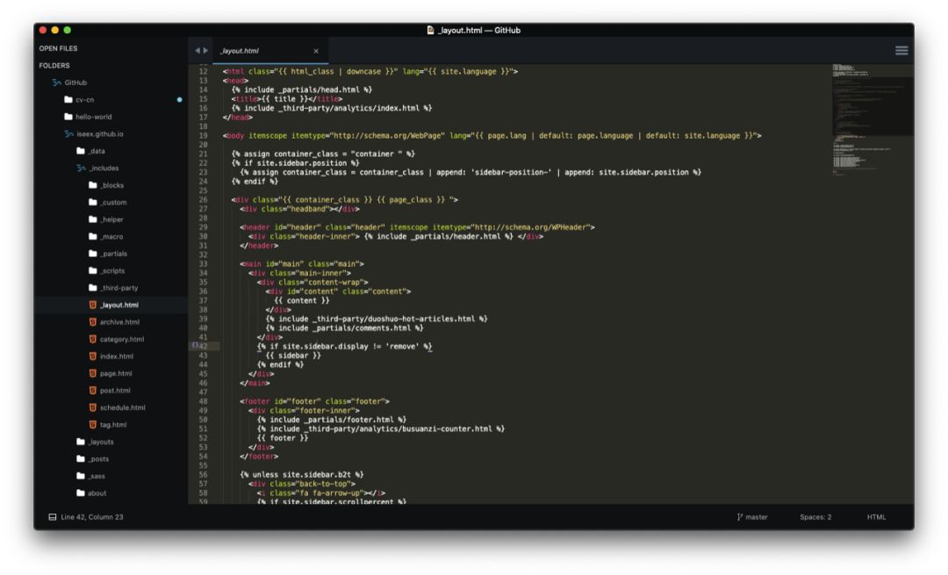Viewport: 948px width, 575px height.
Task: Click the OPEN FILES heading
Action: pos(58,48)
